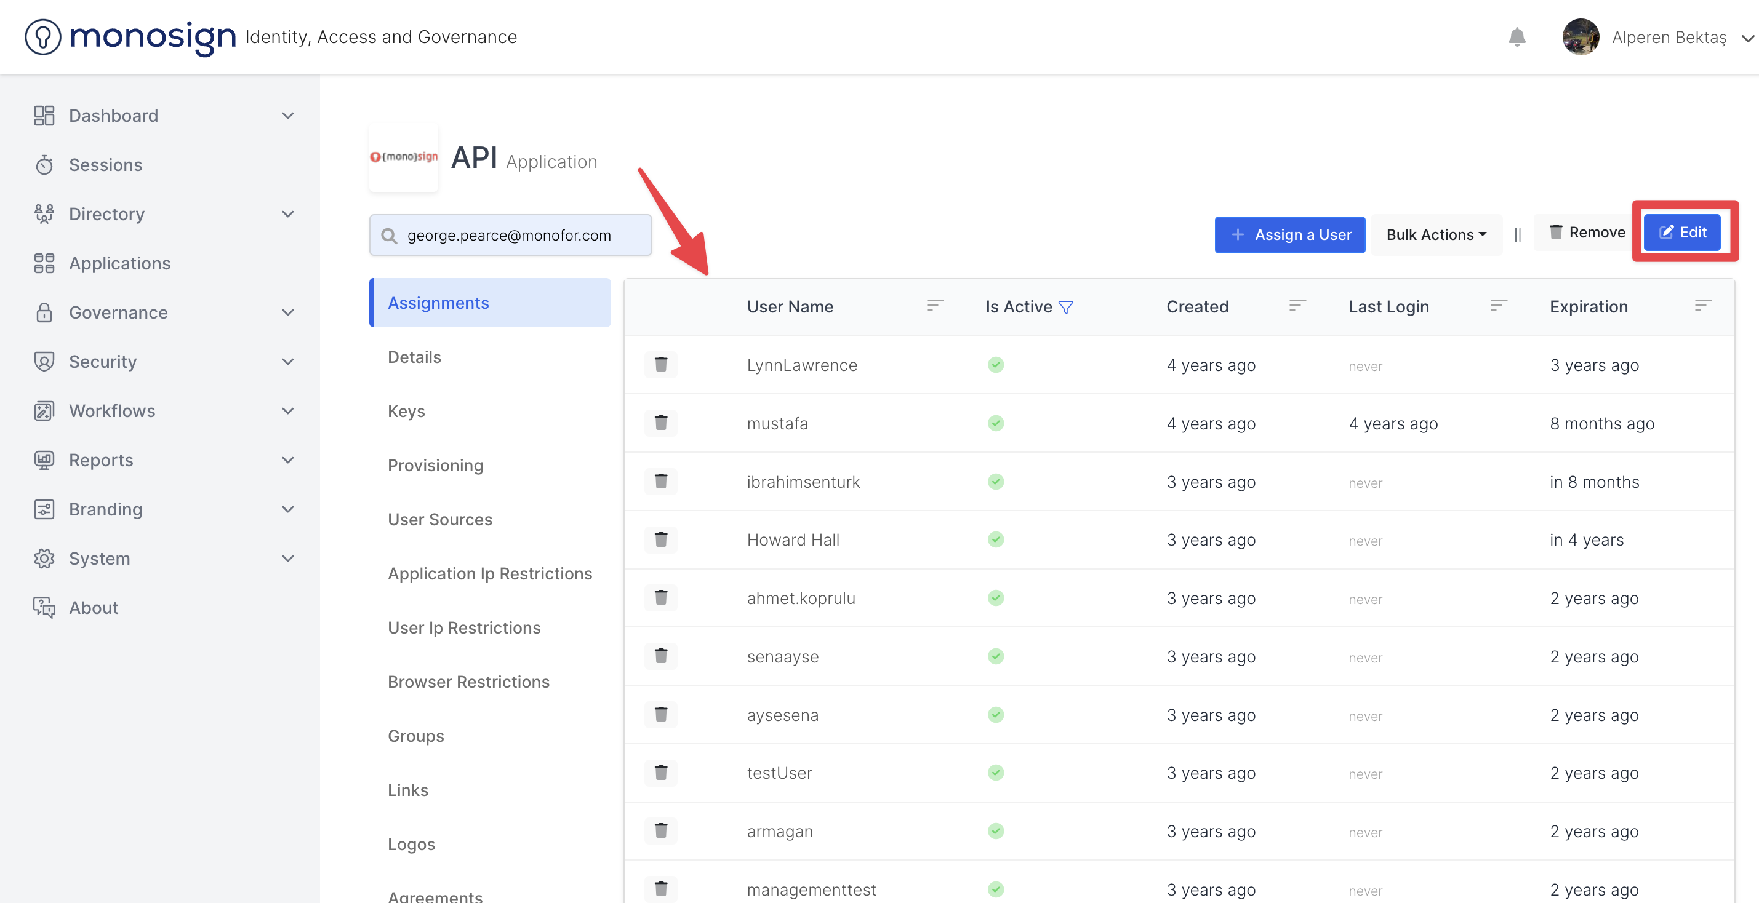Image resolution: width=1759 pixels, height=903 pixels.
Task: Click active status check for Howard Hall
Action: pos(996,540)
